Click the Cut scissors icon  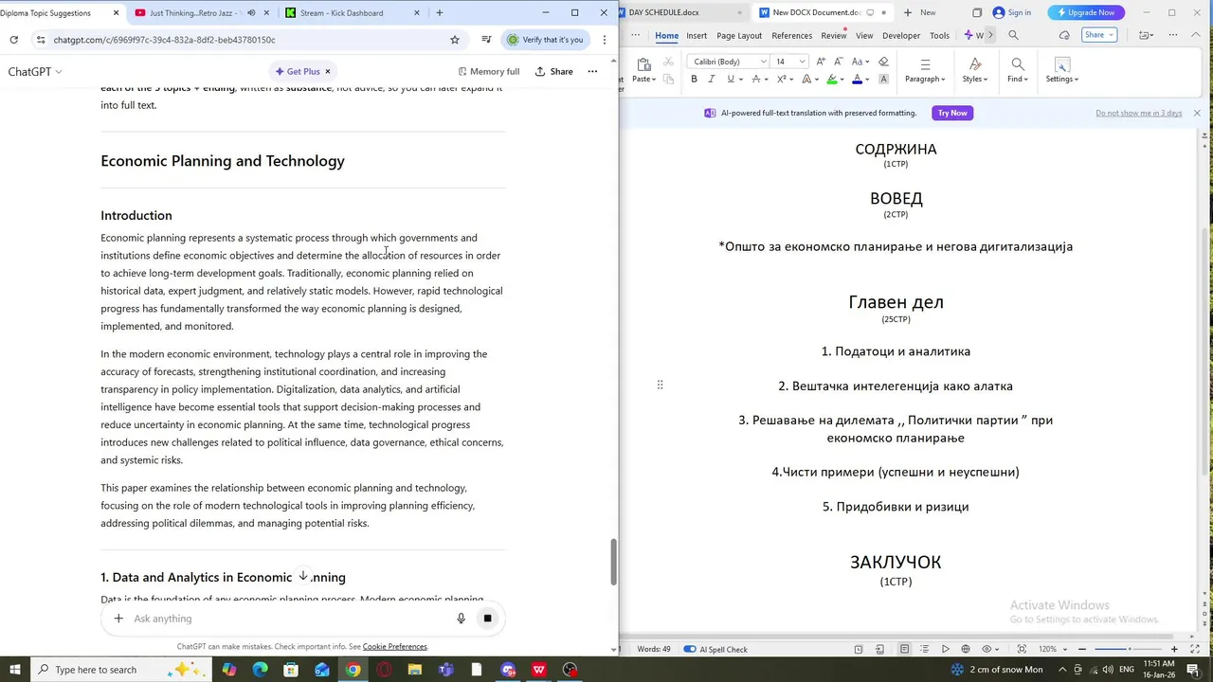pyautogui.click(x=668, y=62)
